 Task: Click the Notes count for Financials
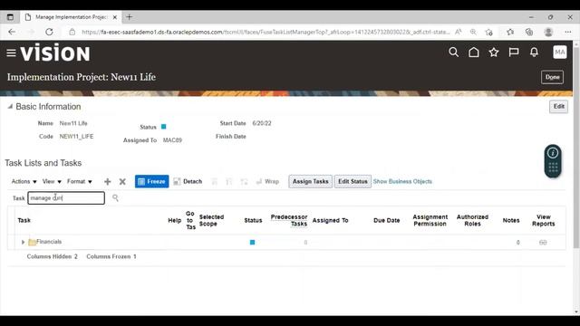517,243
